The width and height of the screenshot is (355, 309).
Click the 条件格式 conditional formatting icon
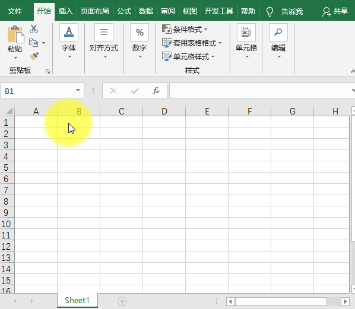(x=167, y=29)
